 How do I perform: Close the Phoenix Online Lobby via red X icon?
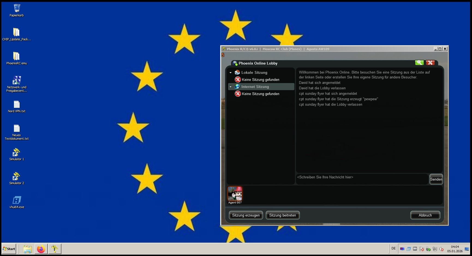tap(430, 63)
